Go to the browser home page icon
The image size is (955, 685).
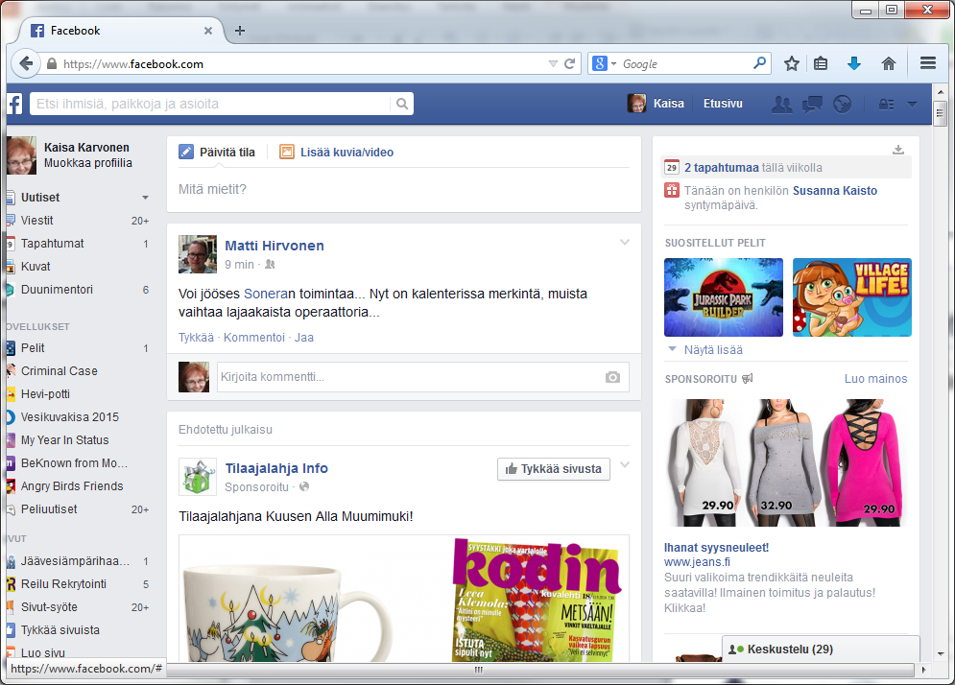tap(889, 63)
